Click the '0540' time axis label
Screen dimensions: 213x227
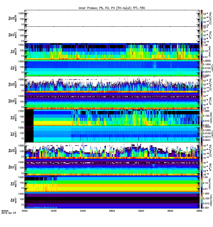pos(170,211)
